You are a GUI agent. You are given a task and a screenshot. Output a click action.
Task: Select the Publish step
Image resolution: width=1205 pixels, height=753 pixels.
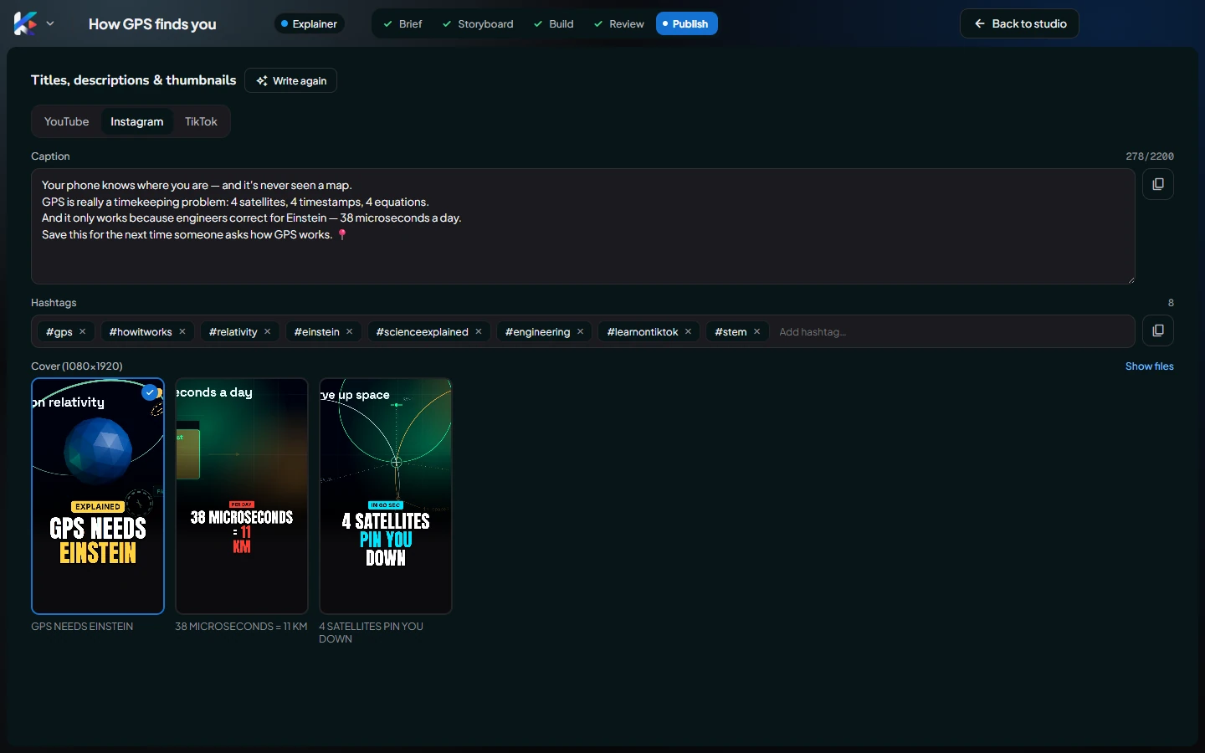click(x=686, y=23)
